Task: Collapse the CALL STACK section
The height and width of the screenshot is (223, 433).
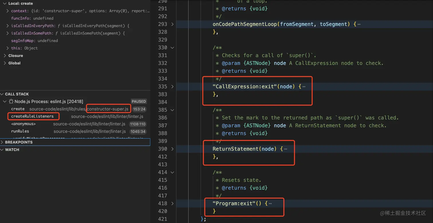Action: (2, 94)
